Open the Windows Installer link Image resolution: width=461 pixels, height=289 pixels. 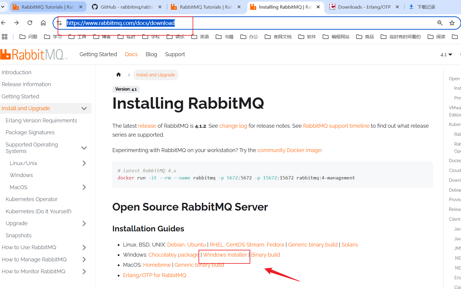[x=225, y=255]
